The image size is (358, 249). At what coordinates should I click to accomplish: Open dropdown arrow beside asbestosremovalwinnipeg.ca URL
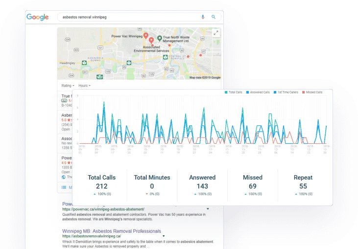point(164,236)
